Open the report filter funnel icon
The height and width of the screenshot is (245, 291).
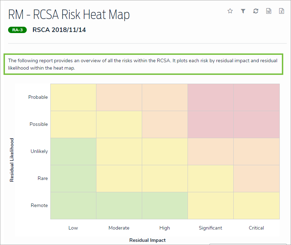[x=243, y=11]
